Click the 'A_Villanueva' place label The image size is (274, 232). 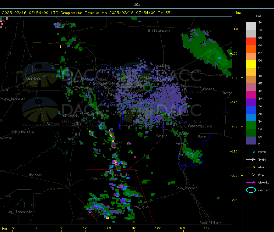coord(159,30)
